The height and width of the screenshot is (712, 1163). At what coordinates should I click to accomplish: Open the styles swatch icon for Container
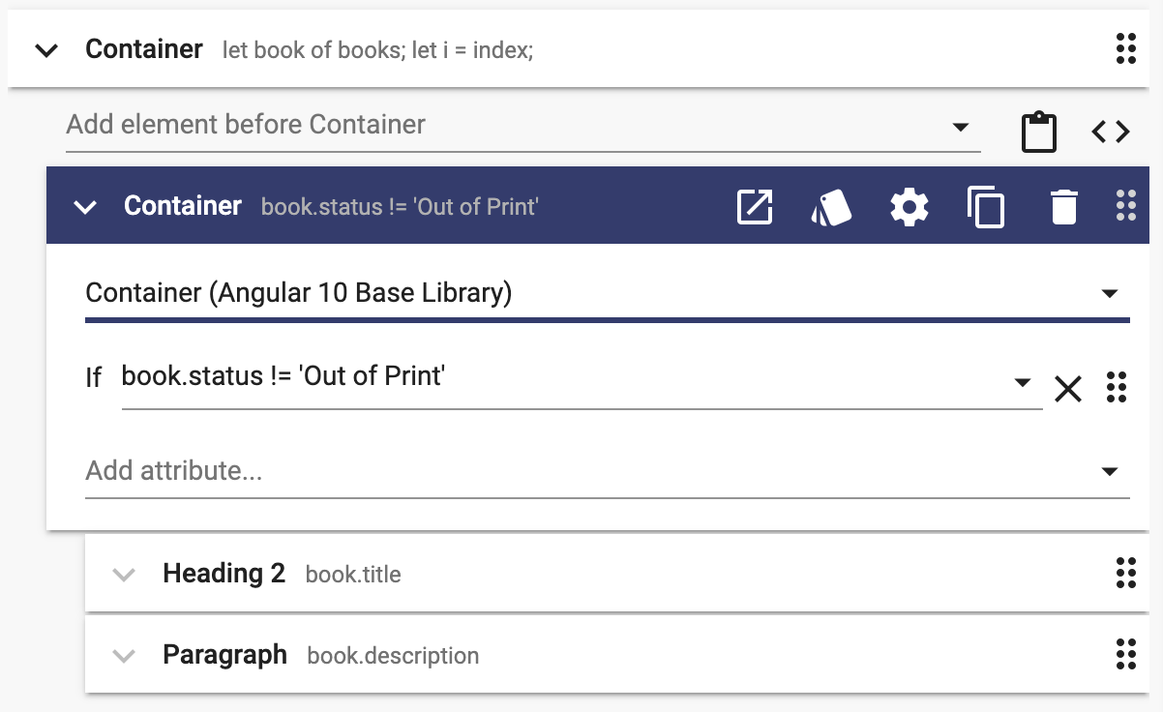[831, 207]
